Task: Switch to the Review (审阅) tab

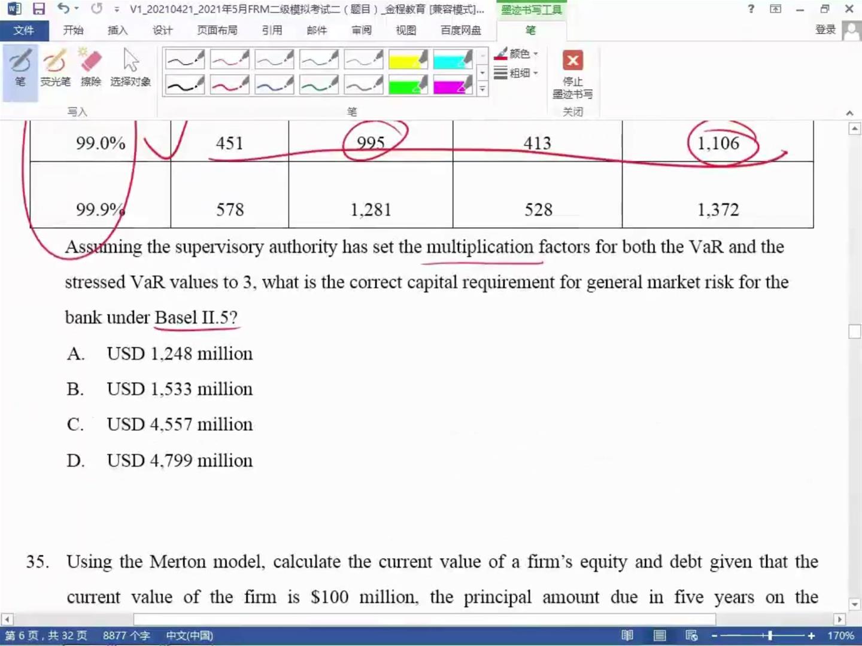Action: coord(362,31)
